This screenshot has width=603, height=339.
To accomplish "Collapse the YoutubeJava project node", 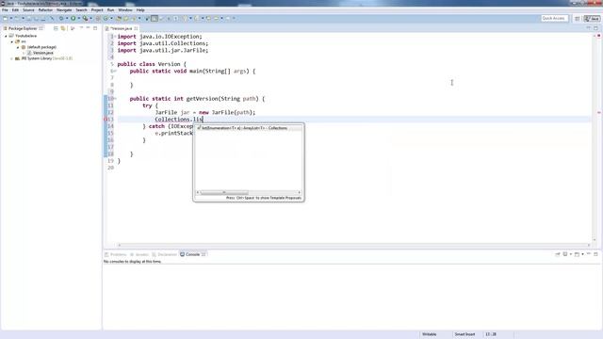I will click(x=6, y=36).
